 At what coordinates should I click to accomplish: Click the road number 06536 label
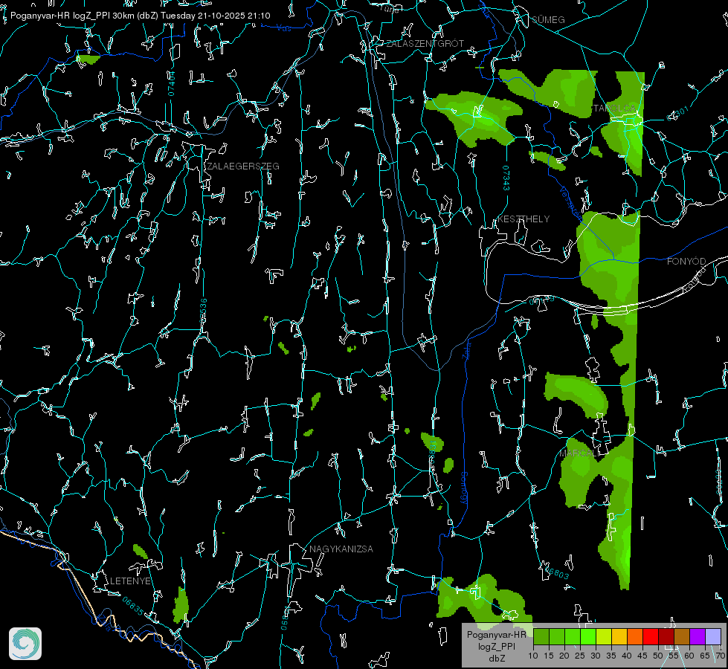(x=203, y=311)
